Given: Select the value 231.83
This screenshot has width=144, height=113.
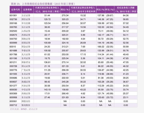Looking at the screenshot, I should 65,97.
